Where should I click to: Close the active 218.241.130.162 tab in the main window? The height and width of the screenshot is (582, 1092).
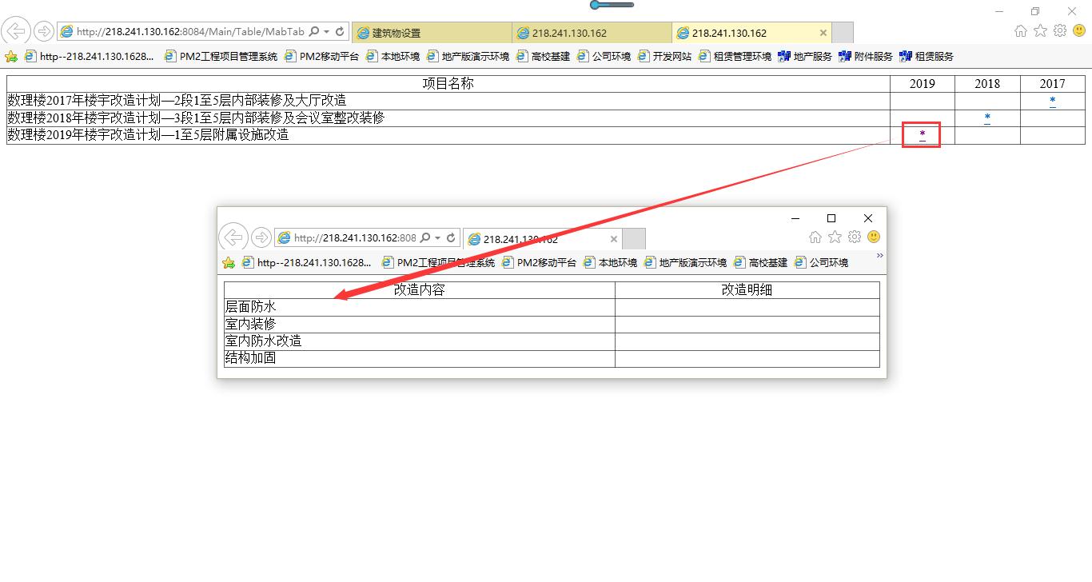click(x=823, y=33)
